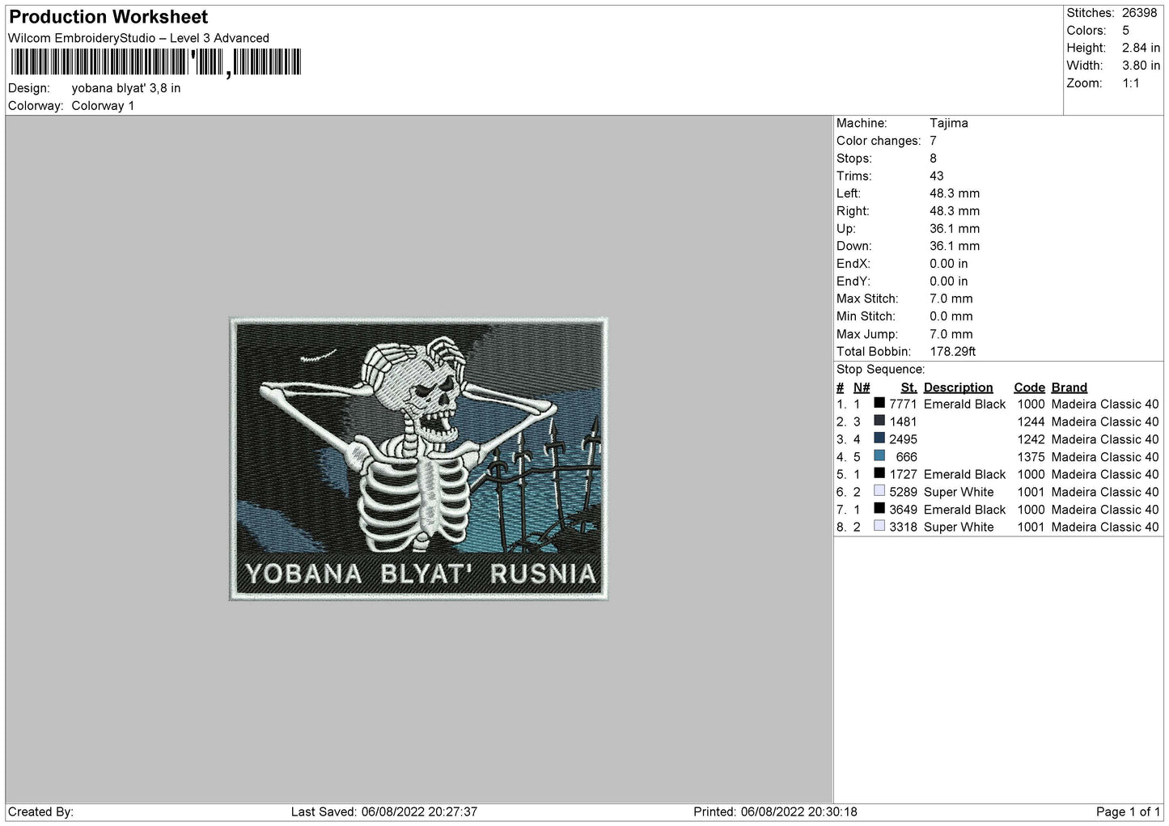Screen dimensions: 1169x826
Task: Click the Colors value "5" in the header
Action: [x=1125, y=31]
